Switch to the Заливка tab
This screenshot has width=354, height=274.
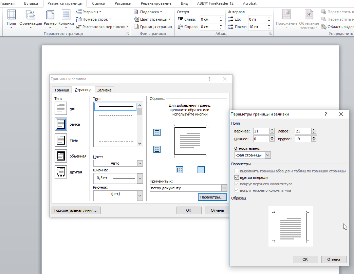(104, 90)
